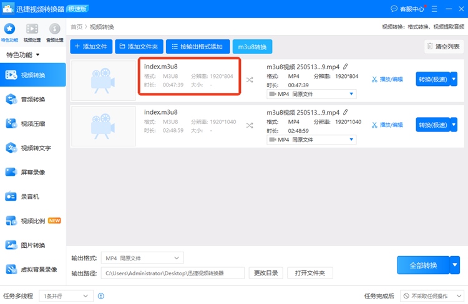Click the shuffle arrows icon in the 00:47:39 row

tap(250, 80)
